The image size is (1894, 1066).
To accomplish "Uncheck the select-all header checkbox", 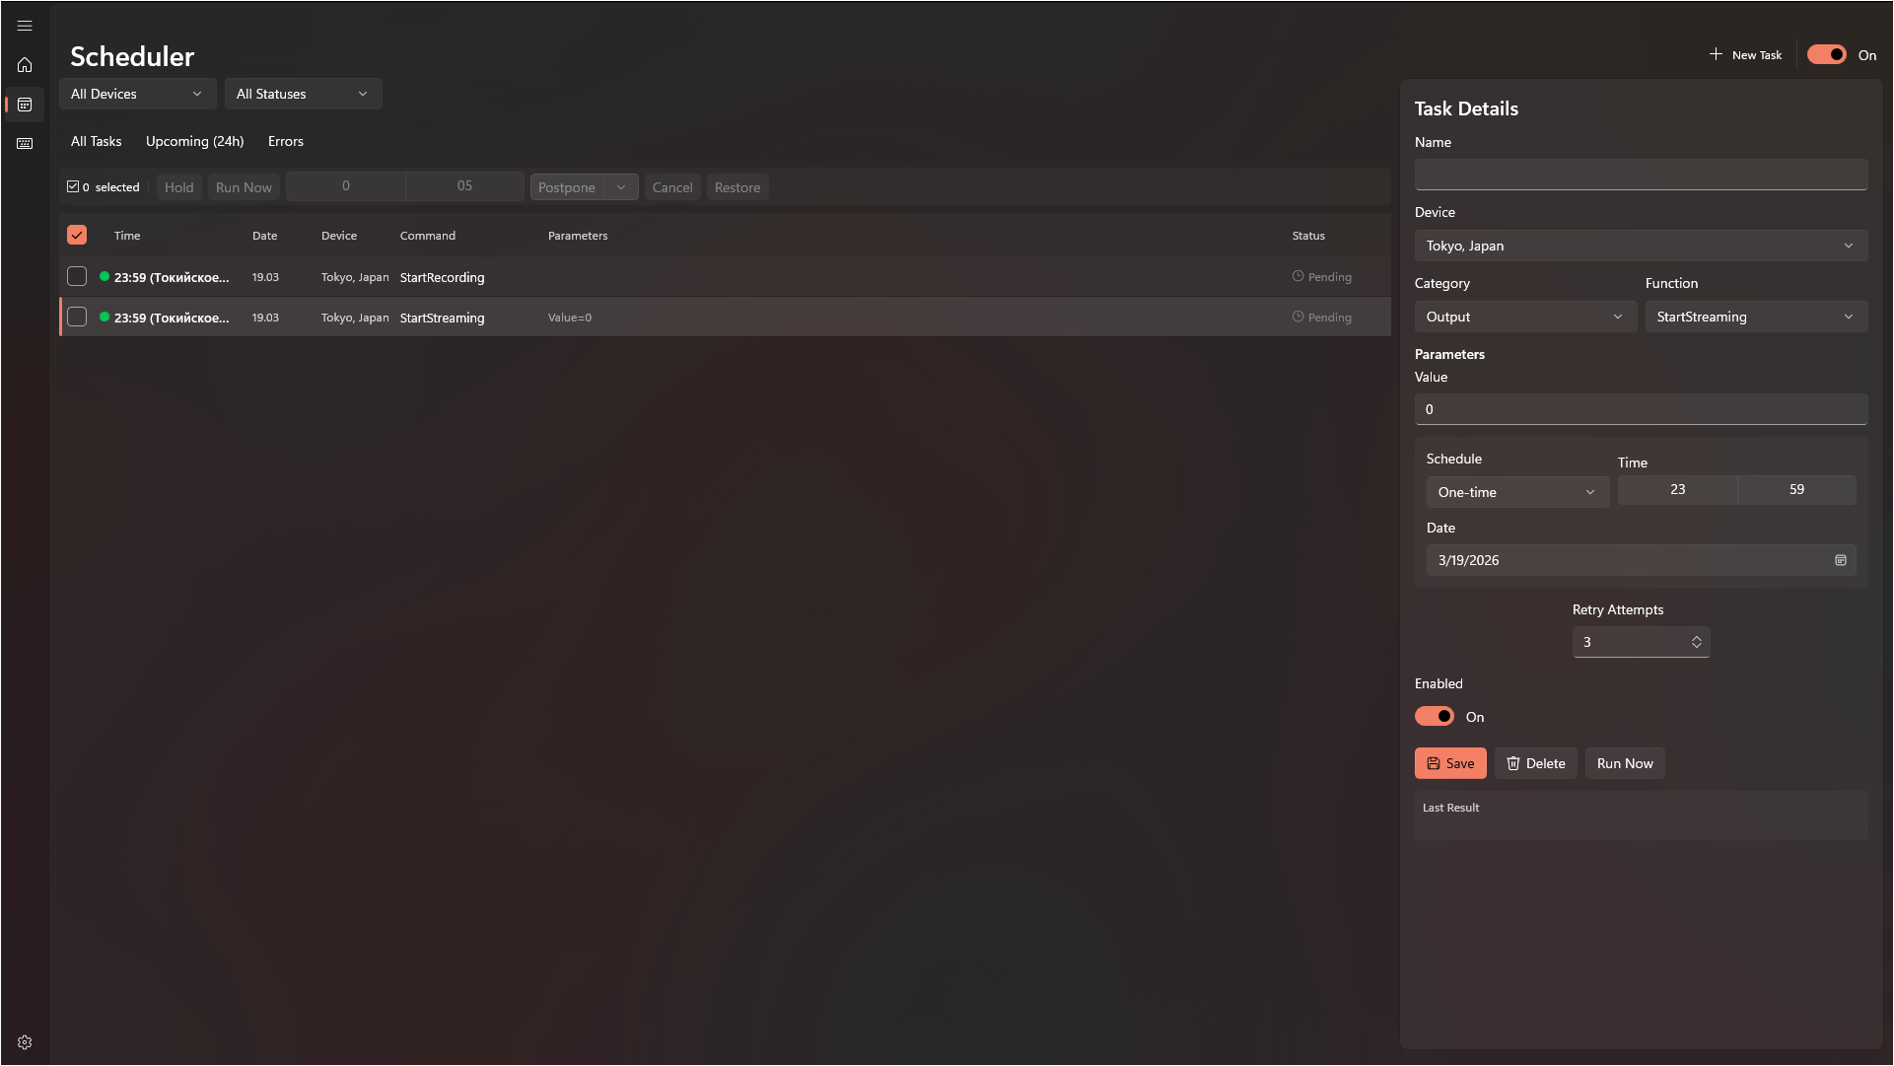I will 77,235.
